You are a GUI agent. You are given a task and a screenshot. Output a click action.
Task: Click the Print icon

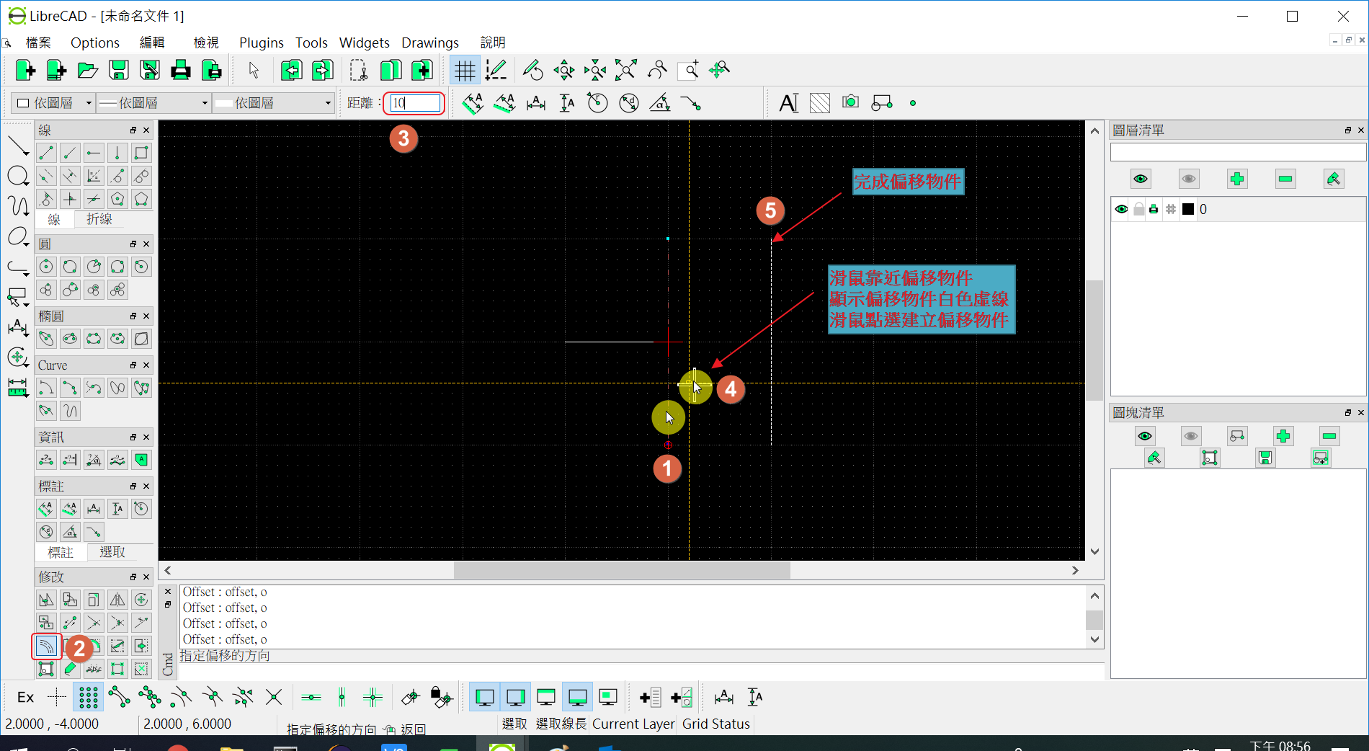(x=181, y=70)
